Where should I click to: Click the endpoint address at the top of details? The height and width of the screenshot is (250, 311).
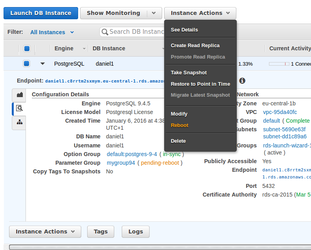(105, 81)
